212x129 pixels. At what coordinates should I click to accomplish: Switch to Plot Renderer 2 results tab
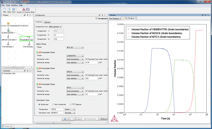pyautogui.click(x=129, y=18)
